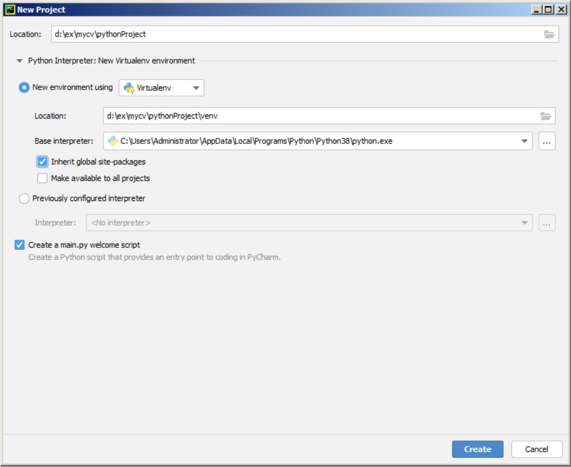The width and height of the screenshot is (571, 467).
Task: Click the PyCharm icon in title bar
Action: [10, 10]
